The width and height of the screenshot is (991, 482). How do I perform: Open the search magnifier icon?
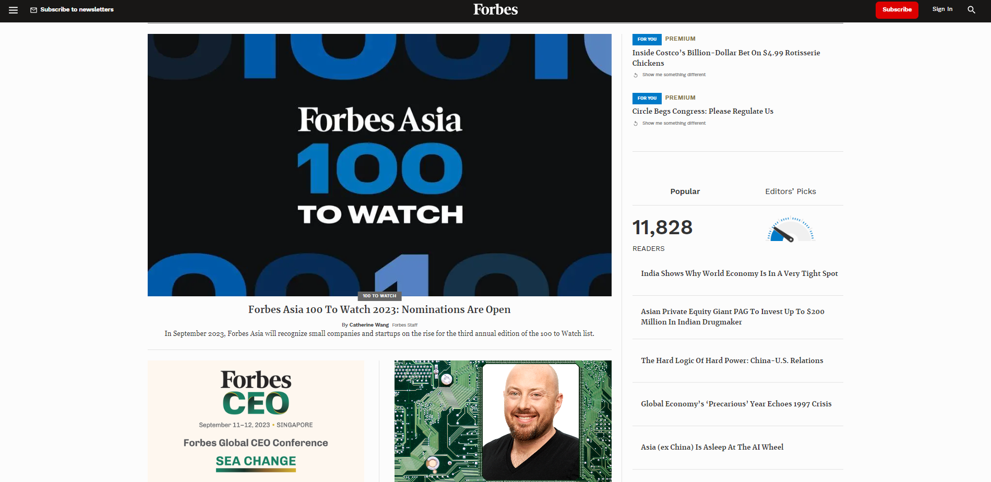coord(971,9)
